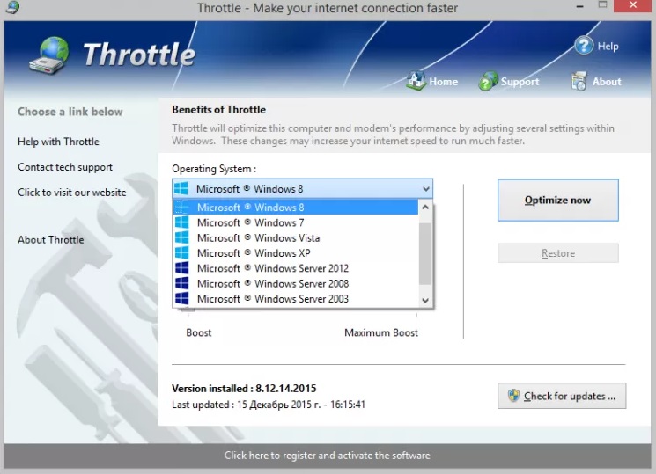Open Help with Throttle link
This screenshot has height=474, width=656.
pyautogui.click(x=58, y=142)
